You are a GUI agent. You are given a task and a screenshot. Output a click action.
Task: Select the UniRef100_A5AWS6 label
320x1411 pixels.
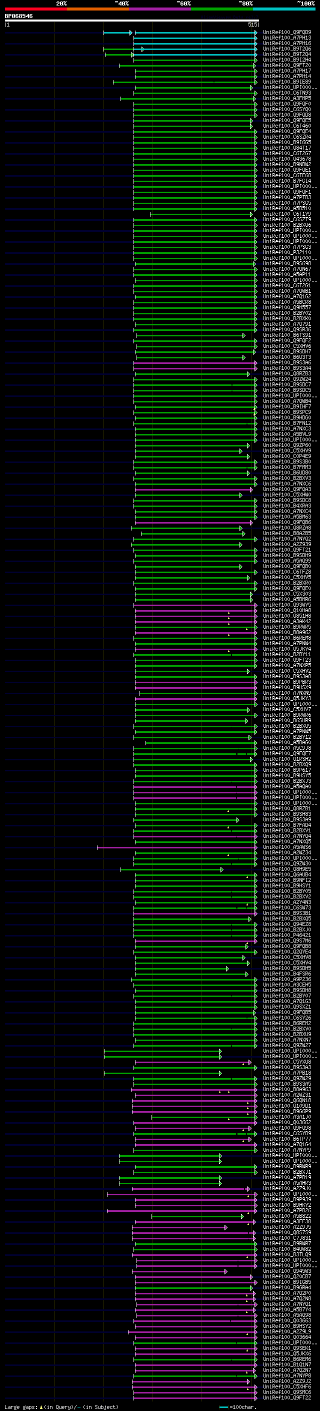(x=287, y=847)
